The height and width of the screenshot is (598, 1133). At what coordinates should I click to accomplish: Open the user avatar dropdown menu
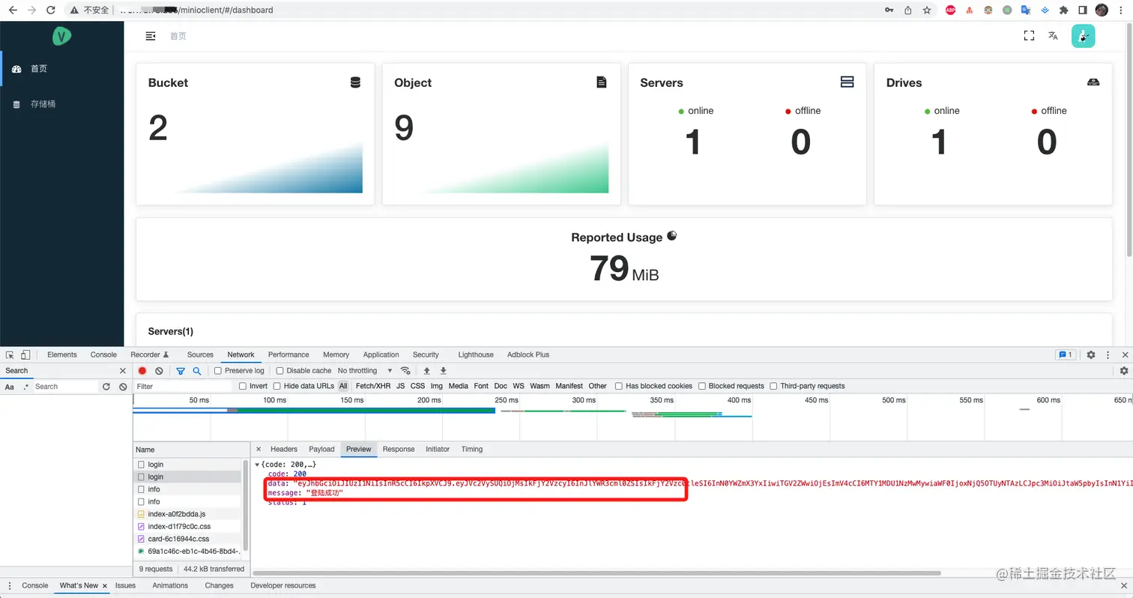(1083, 36)
